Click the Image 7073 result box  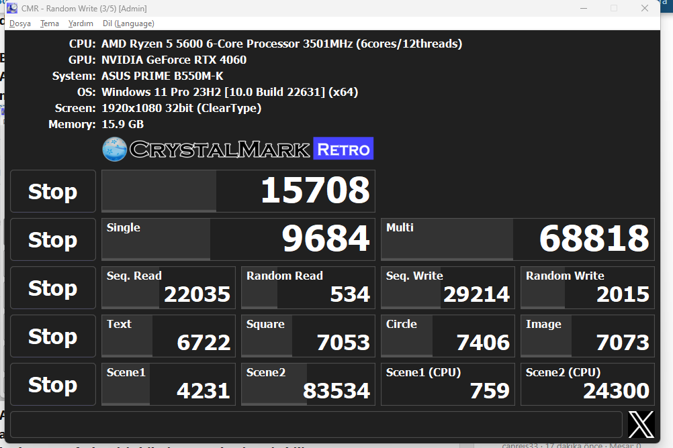[588, 337]
